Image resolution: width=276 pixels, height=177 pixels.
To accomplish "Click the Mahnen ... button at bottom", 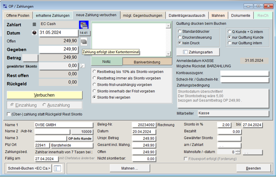I will 130,168.
